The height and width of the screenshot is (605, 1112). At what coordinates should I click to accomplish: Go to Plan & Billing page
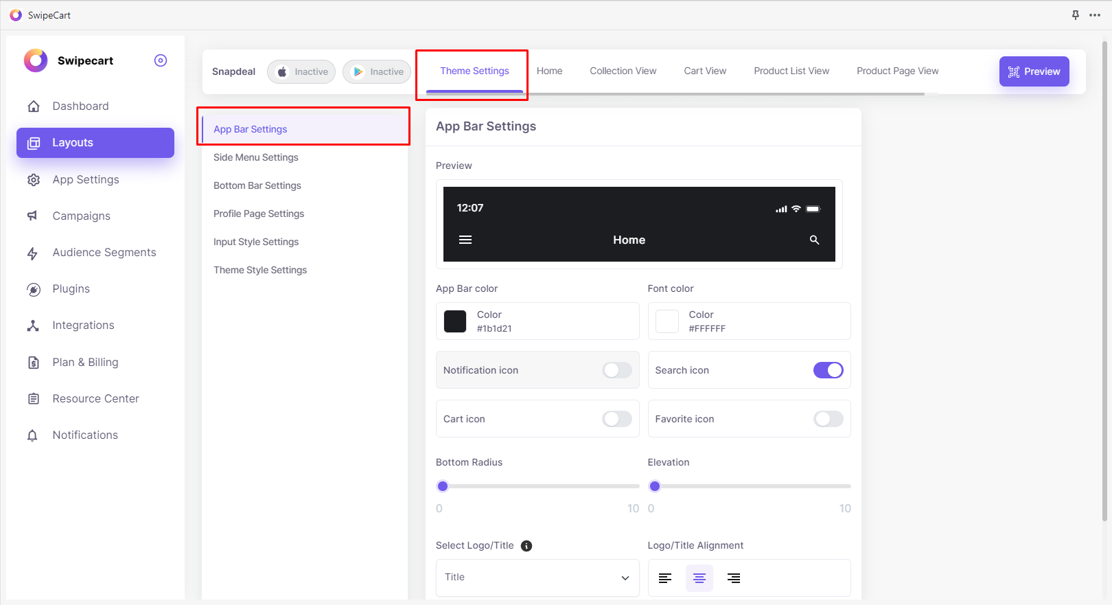pyautogui.click(x=85, y=362)
